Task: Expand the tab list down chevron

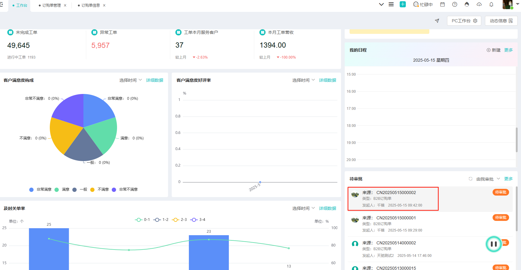Action: pyautogui.click(x=381, y=4)
